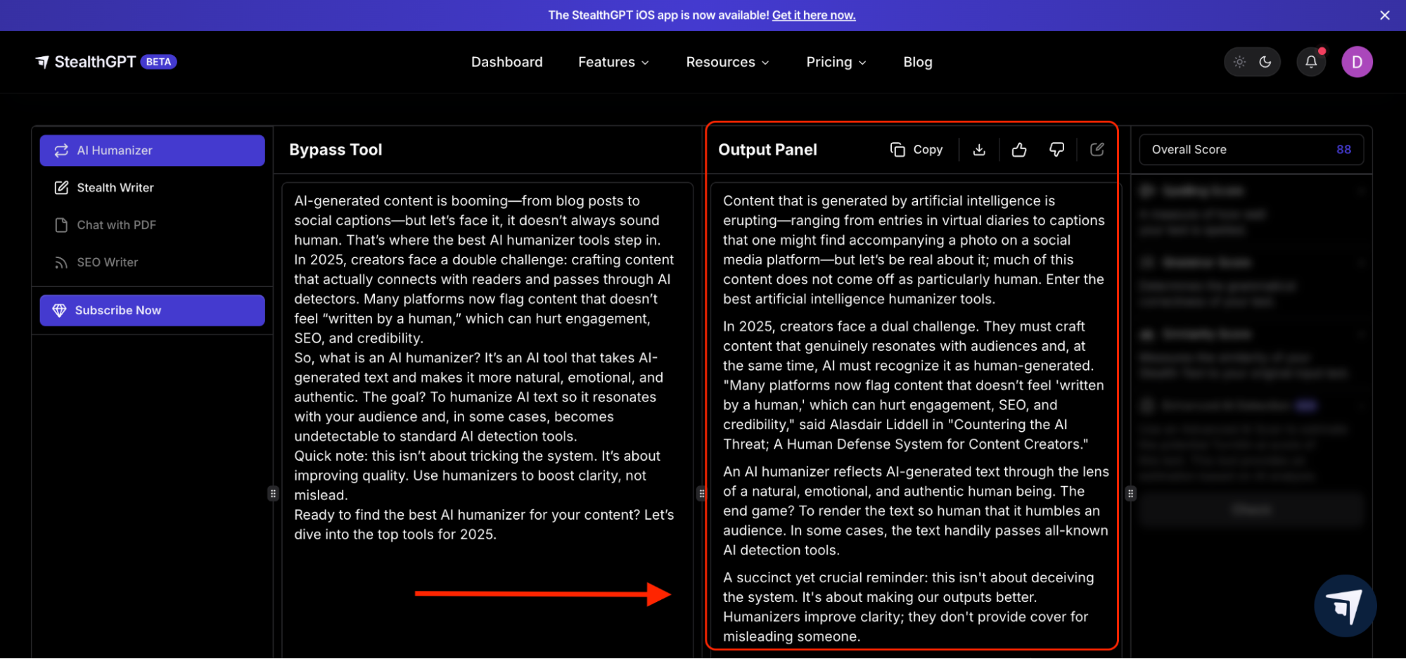This screenshot has width=1406, height=659.
Task: Click the handle between input and output panels
Action: click(x=701, y=494)
